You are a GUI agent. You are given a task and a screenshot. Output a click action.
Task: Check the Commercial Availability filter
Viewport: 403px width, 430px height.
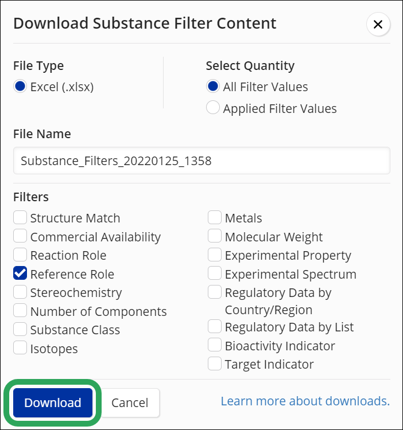pyautogui.click(x=20, y=236)
